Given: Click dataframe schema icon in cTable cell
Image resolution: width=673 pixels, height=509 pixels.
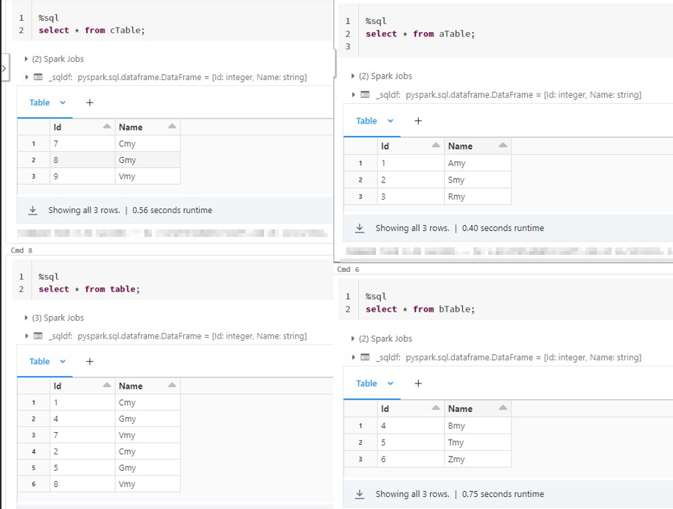Looking at the screenshot, I should pyautogui.click(x=38, y=77).
